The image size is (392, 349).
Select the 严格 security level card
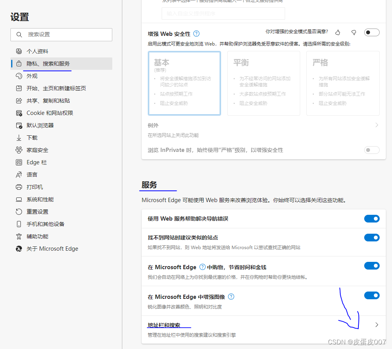coord(343,83)
